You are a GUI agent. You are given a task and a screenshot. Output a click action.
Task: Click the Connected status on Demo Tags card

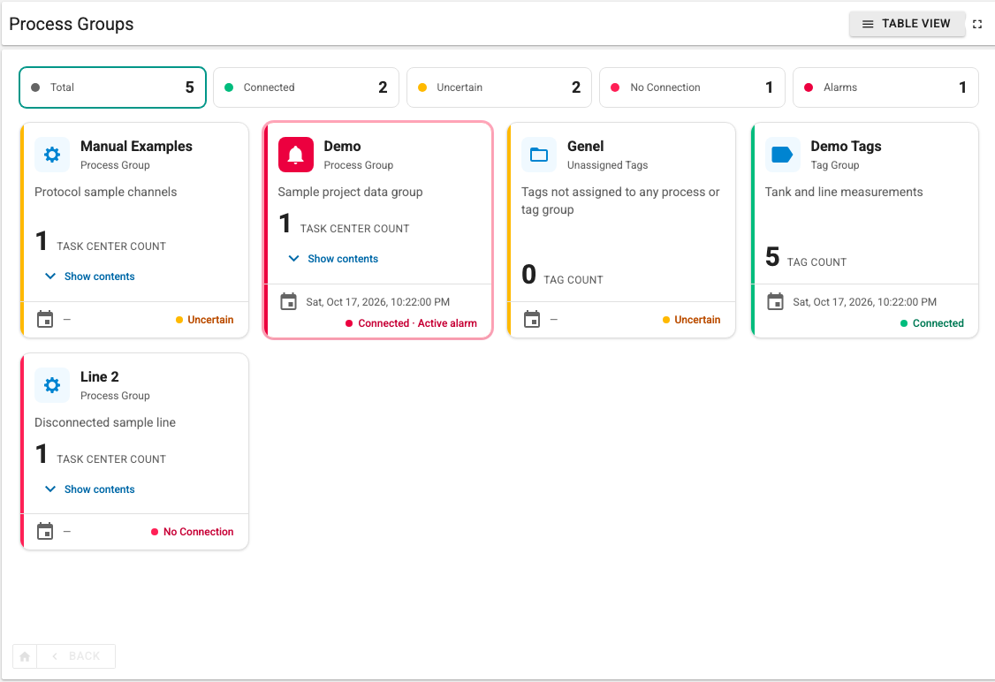[x=932, y=323]
